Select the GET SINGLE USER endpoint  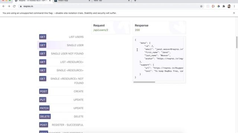pyautogui.click(x=61, y=45)
